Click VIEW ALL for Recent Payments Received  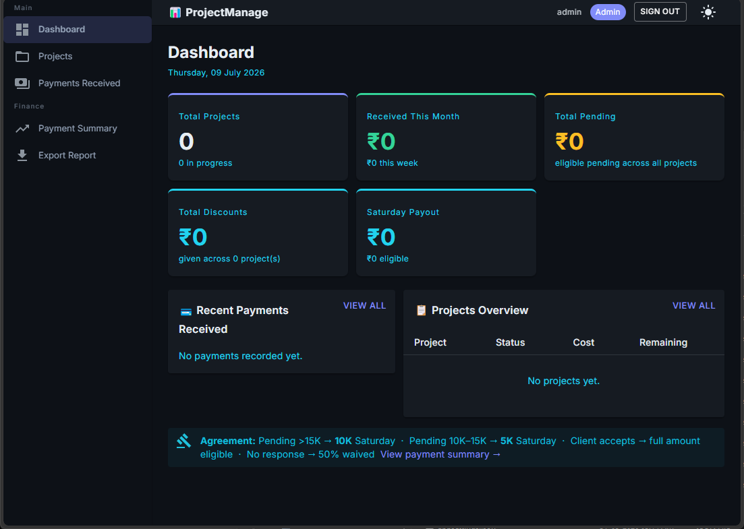(364, 306)
